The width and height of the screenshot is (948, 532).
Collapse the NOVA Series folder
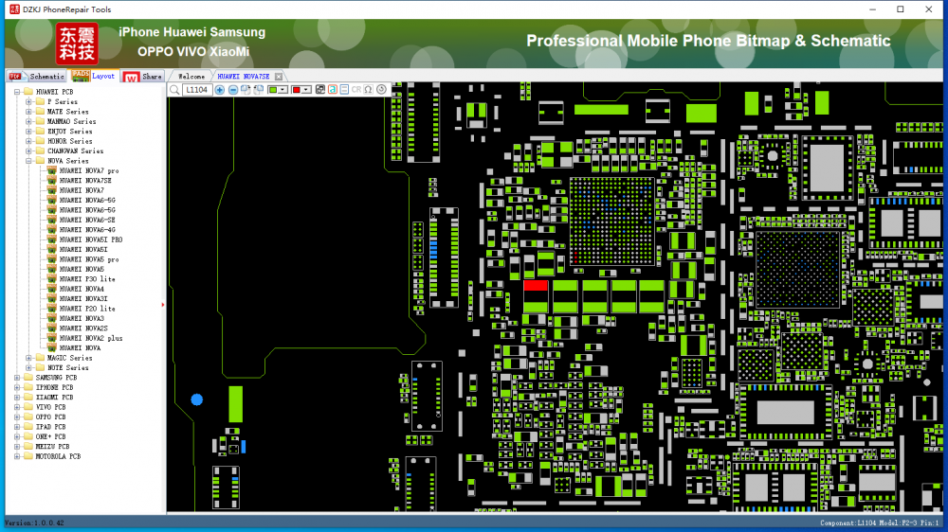(x=28, y=161)
